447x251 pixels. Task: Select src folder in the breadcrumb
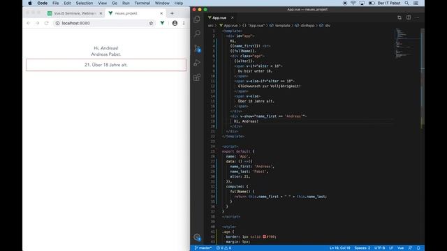[210, 26]
